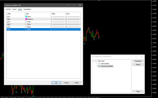Open the Inputs tab
Screen dimensions: 158x98
14,9
